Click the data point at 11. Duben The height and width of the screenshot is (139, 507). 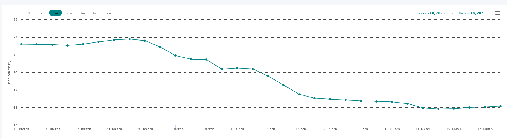pyautogui.click(x=392, y=102)
